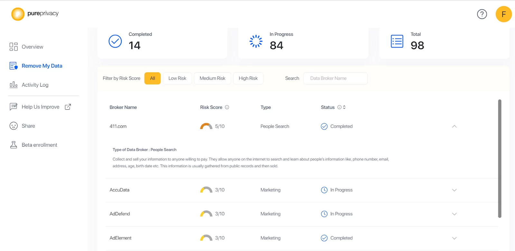Go to the Overview page

(x=32, y=47)
